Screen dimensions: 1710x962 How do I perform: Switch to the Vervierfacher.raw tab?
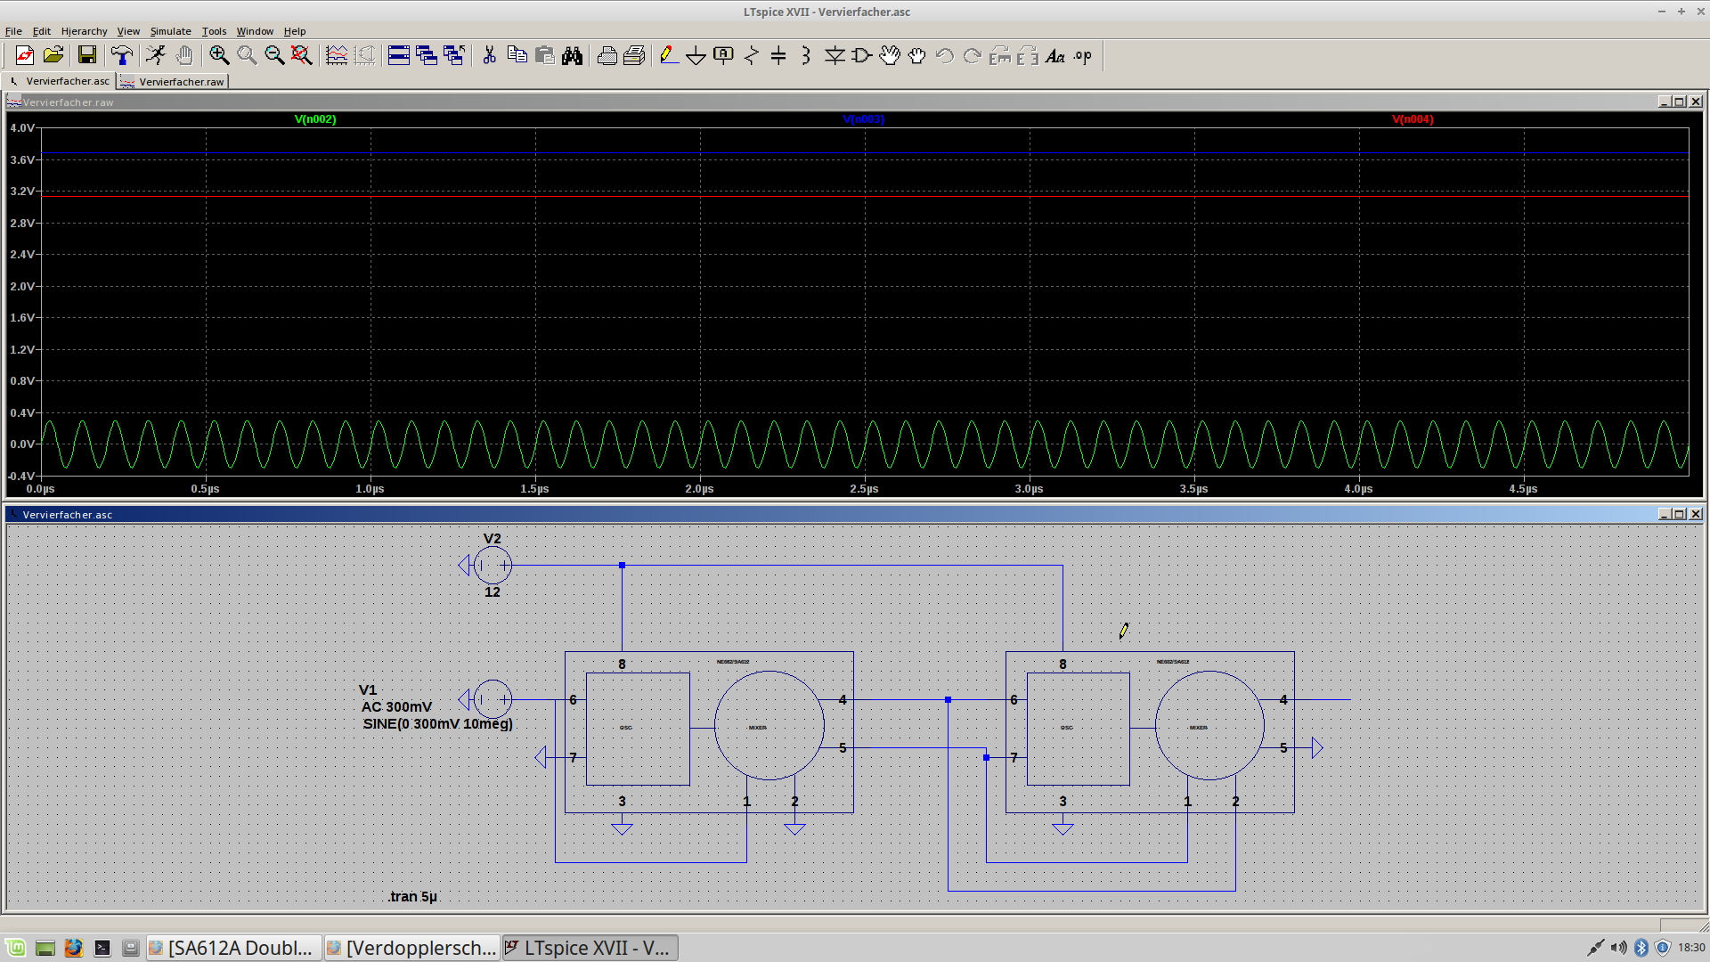click(x=173, y=81)
